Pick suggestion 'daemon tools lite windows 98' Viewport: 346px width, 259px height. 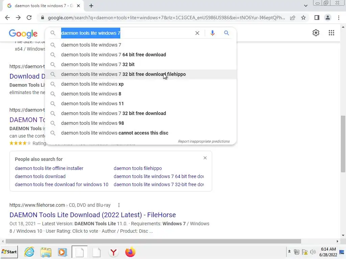point(141,123)
